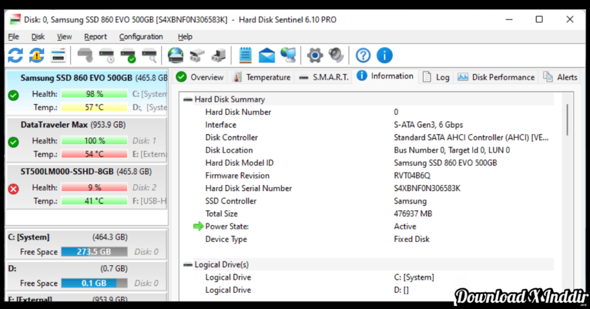Open the Report menu
The image size is (590, 309).
point(95,36)
